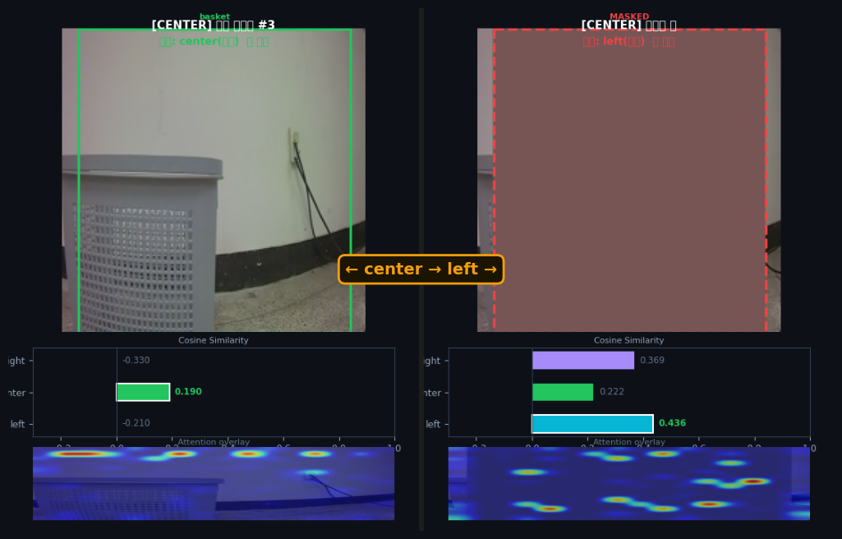Click the 0.436 value in right chart

click(x=672, y=423)
